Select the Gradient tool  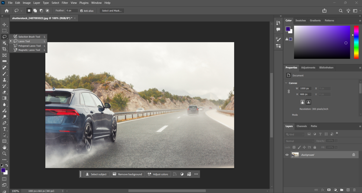pyautogui.click(x=4, y=98)
